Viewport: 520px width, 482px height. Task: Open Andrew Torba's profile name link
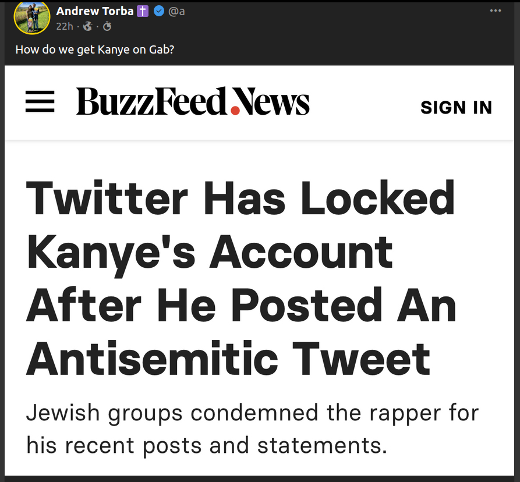(x=95, y=11)
